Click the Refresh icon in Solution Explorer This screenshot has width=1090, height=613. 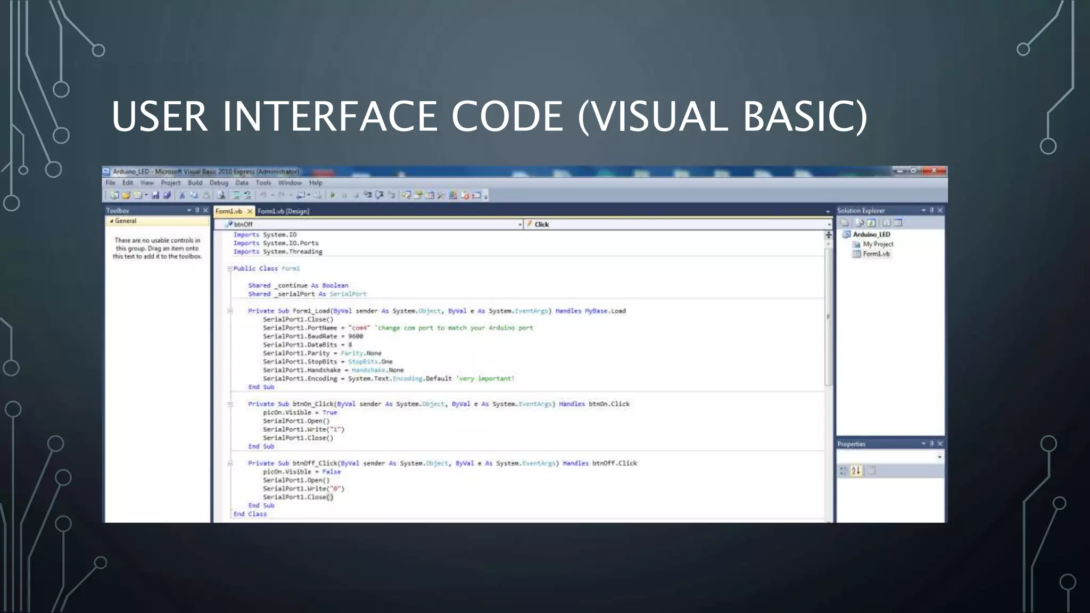(871, 223)
